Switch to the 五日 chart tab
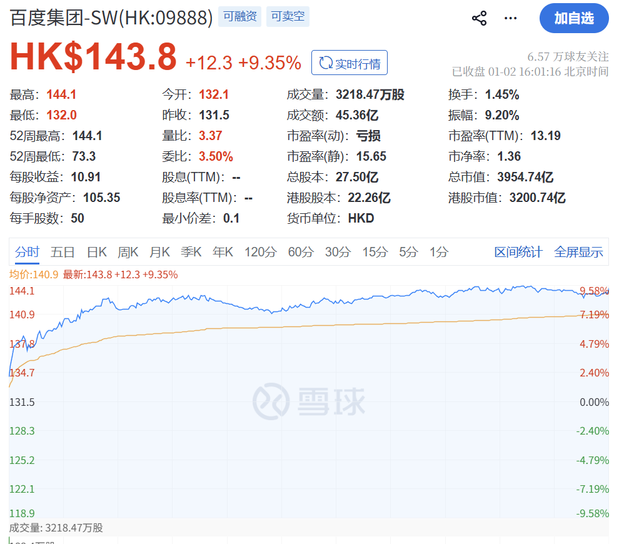Screen dimensions: 634x544 [63, 252]
